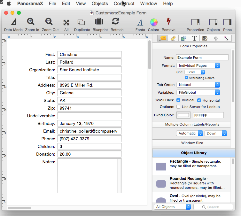The height and width of the screenshot is (216, 241).
Task: Click the Object Library header
Action: coord(194,153)
